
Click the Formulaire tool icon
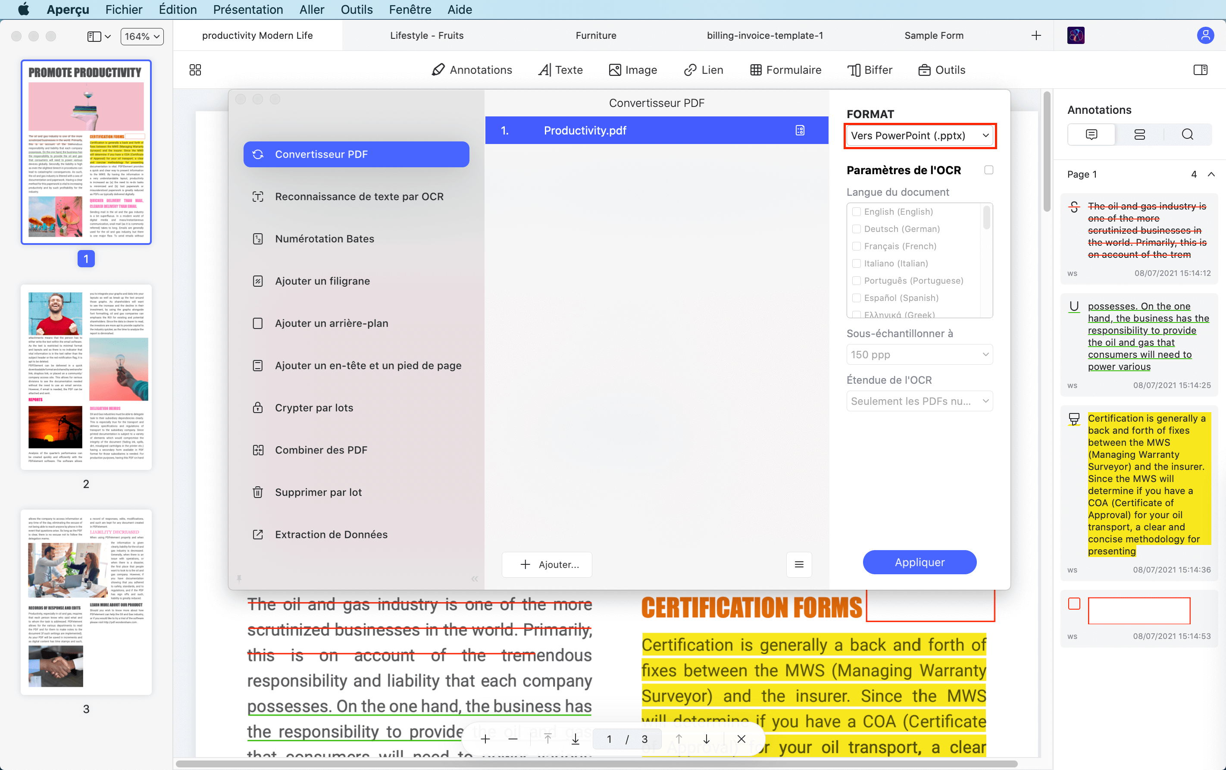point(756,69)
